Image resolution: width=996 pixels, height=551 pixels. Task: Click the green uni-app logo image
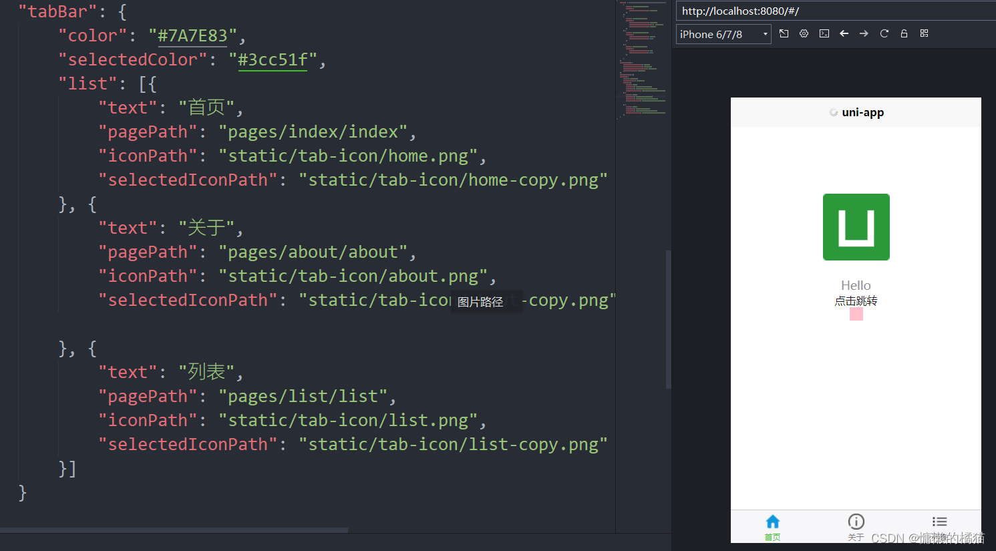pyautogui.click(x=856, y=227)
